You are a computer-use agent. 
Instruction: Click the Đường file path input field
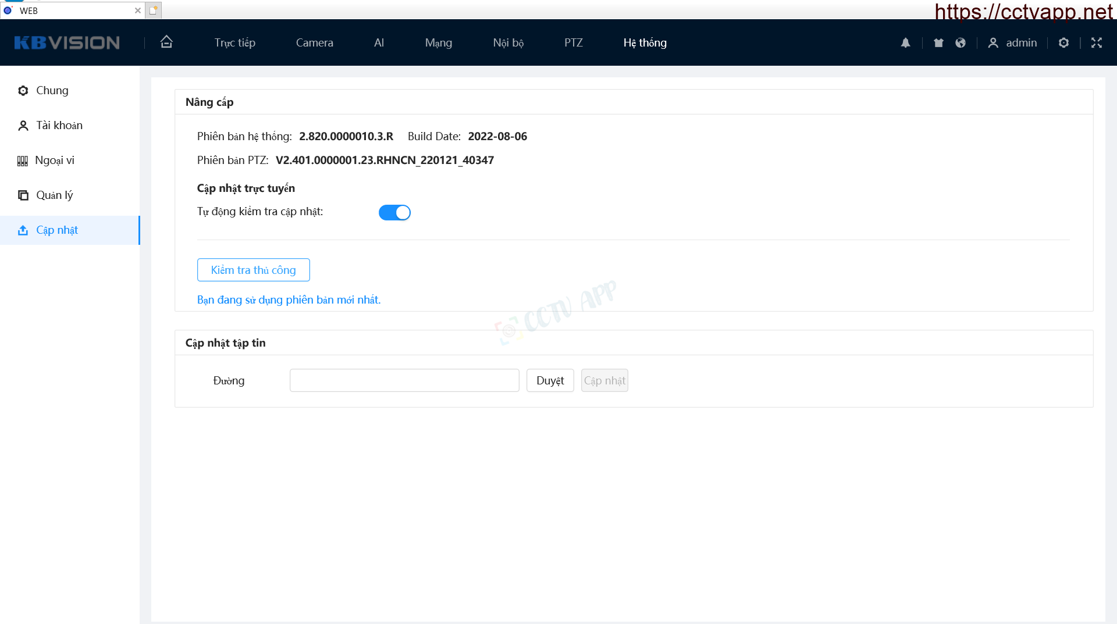pyautogui.click(x=404, y=380)
